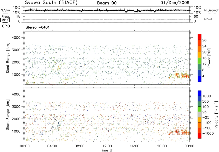
Task: Click '4000' on the Power panel range axis
Action: tap(16, 38)
